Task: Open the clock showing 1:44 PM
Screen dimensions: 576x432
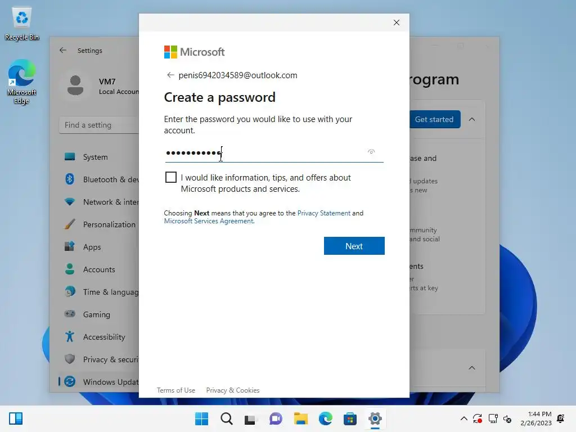Action: tap(536, 418)
